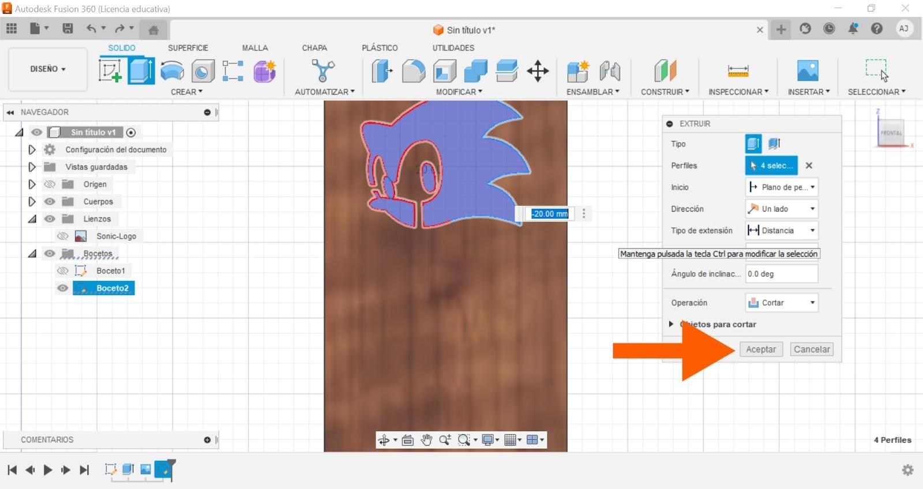
Task: Click the Automate tool icon
Action: click(323, 72)
